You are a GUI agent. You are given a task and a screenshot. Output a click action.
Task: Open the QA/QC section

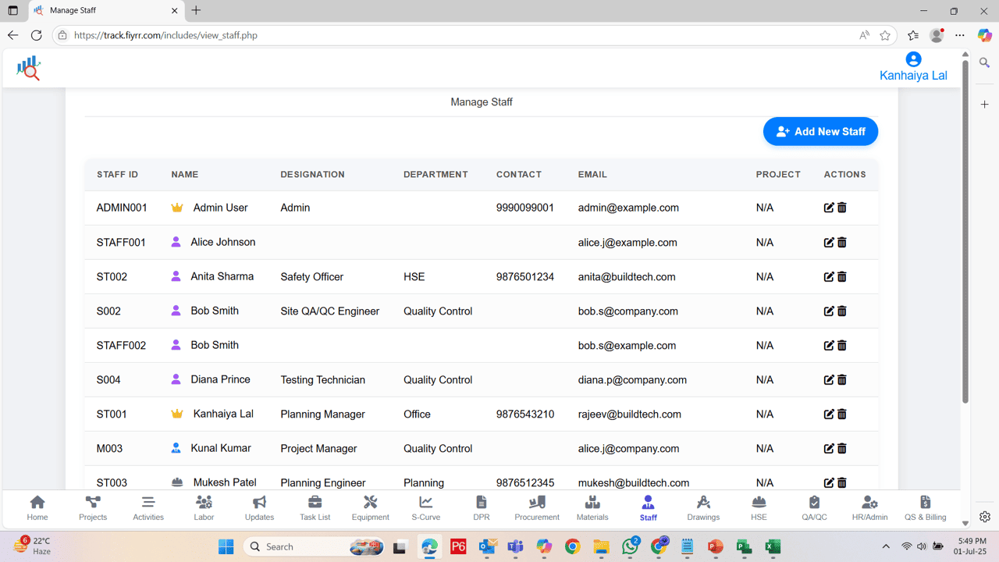pos(814,507)
